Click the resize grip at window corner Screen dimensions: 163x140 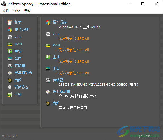(161, 138)
